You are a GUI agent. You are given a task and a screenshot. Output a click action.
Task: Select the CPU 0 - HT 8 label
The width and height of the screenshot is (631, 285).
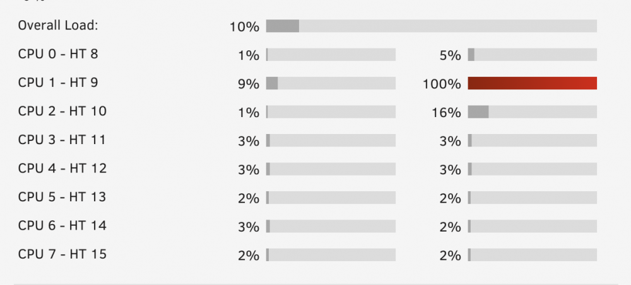58,53
